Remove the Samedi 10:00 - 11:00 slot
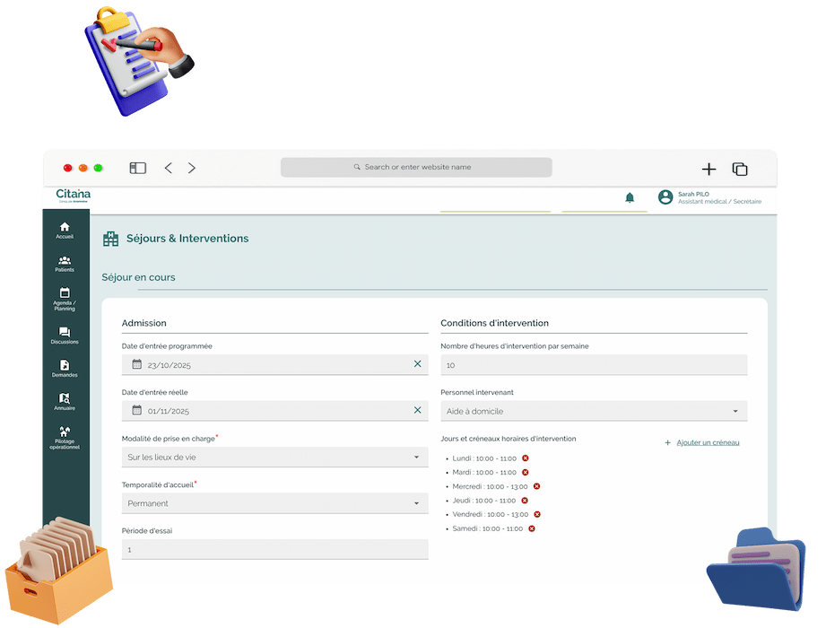This screenshot has width=826, height=628. click(532, 528)
